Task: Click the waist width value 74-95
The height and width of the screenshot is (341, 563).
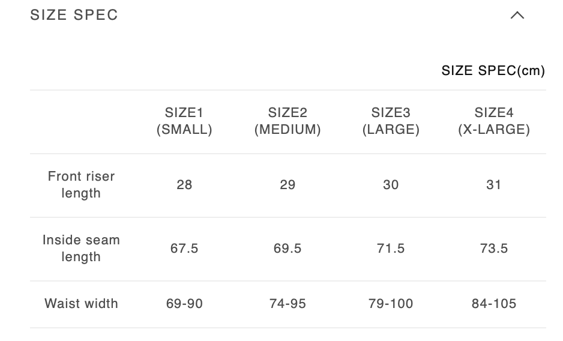Action: pyautogui.click(x=288, y=304)
